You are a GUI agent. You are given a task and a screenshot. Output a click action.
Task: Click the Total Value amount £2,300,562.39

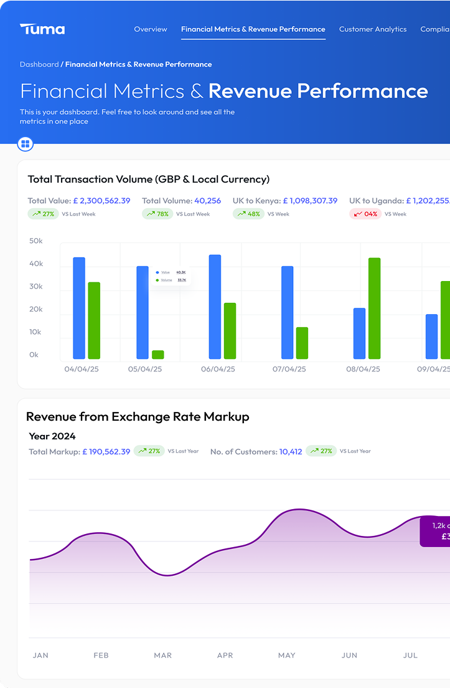pyautogui.click(x=101, y=201)
